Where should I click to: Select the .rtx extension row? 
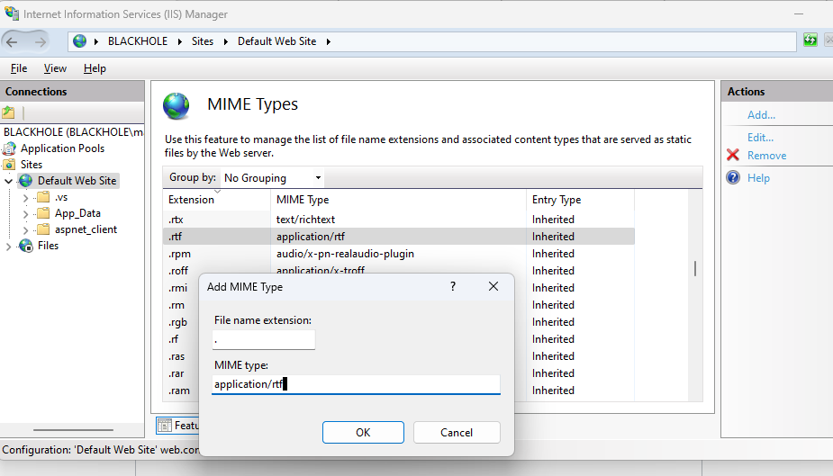pos(398,220)
